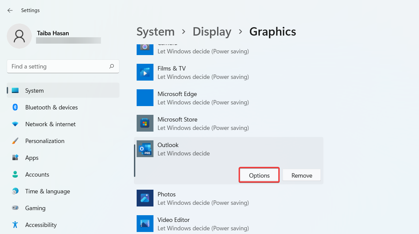This screenshot has height=234, width=419.
Task: Open Time & language settings
Action: point(63,191)
